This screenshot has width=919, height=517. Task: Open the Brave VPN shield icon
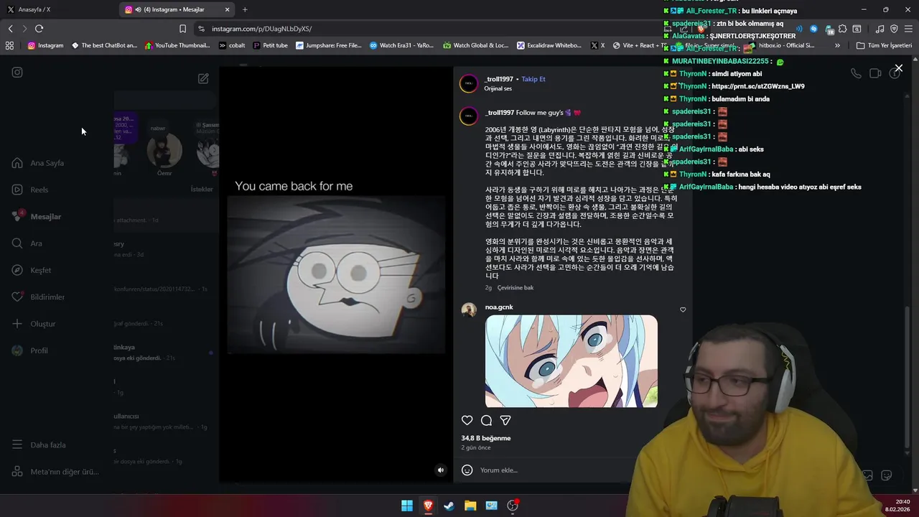tap(894, 29)
